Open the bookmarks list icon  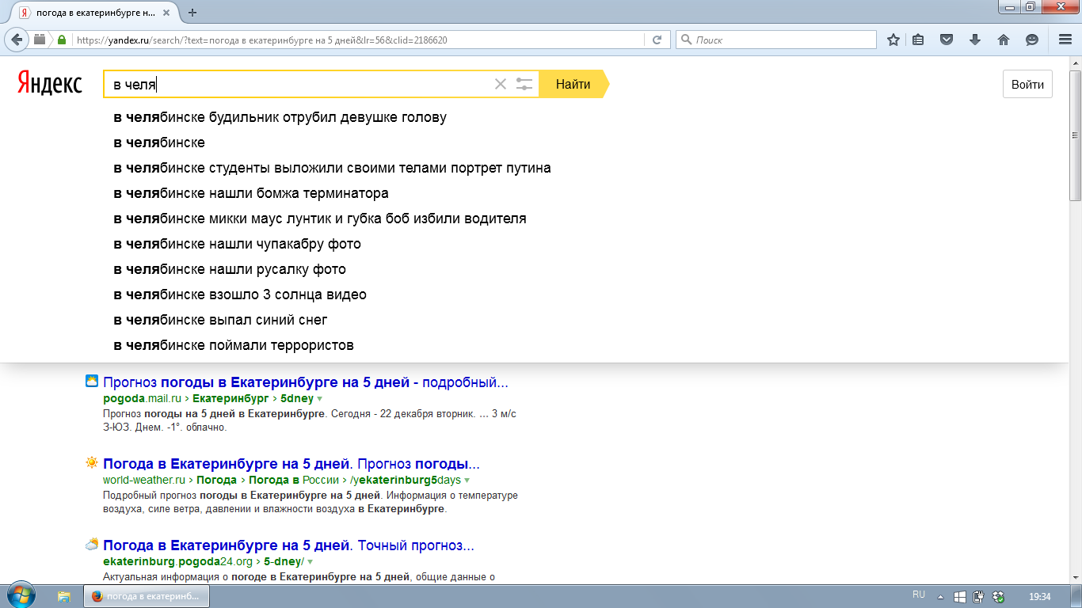pyautogui.click(x=918, y=40)
